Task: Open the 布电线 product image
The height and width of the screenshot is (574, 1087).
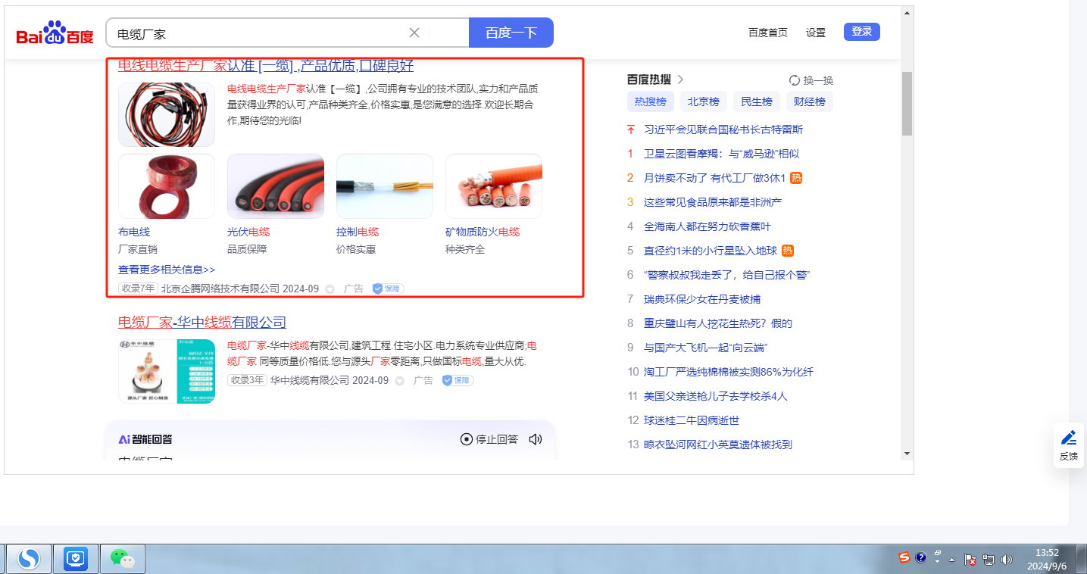Action: click(167, 186)
